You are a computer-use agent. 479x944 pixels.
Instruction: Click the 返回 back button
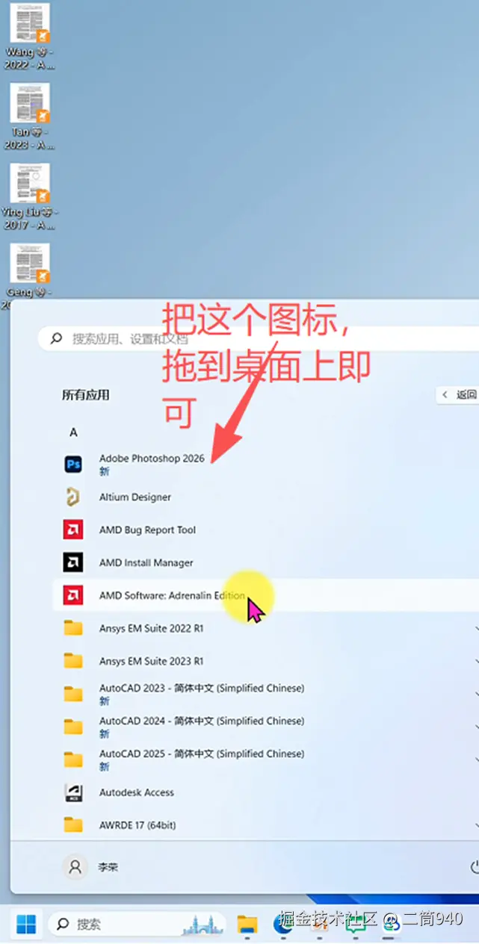tap(457, 395)
